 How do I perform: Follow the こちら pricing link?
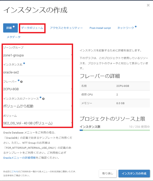click(x=15, y=172)
